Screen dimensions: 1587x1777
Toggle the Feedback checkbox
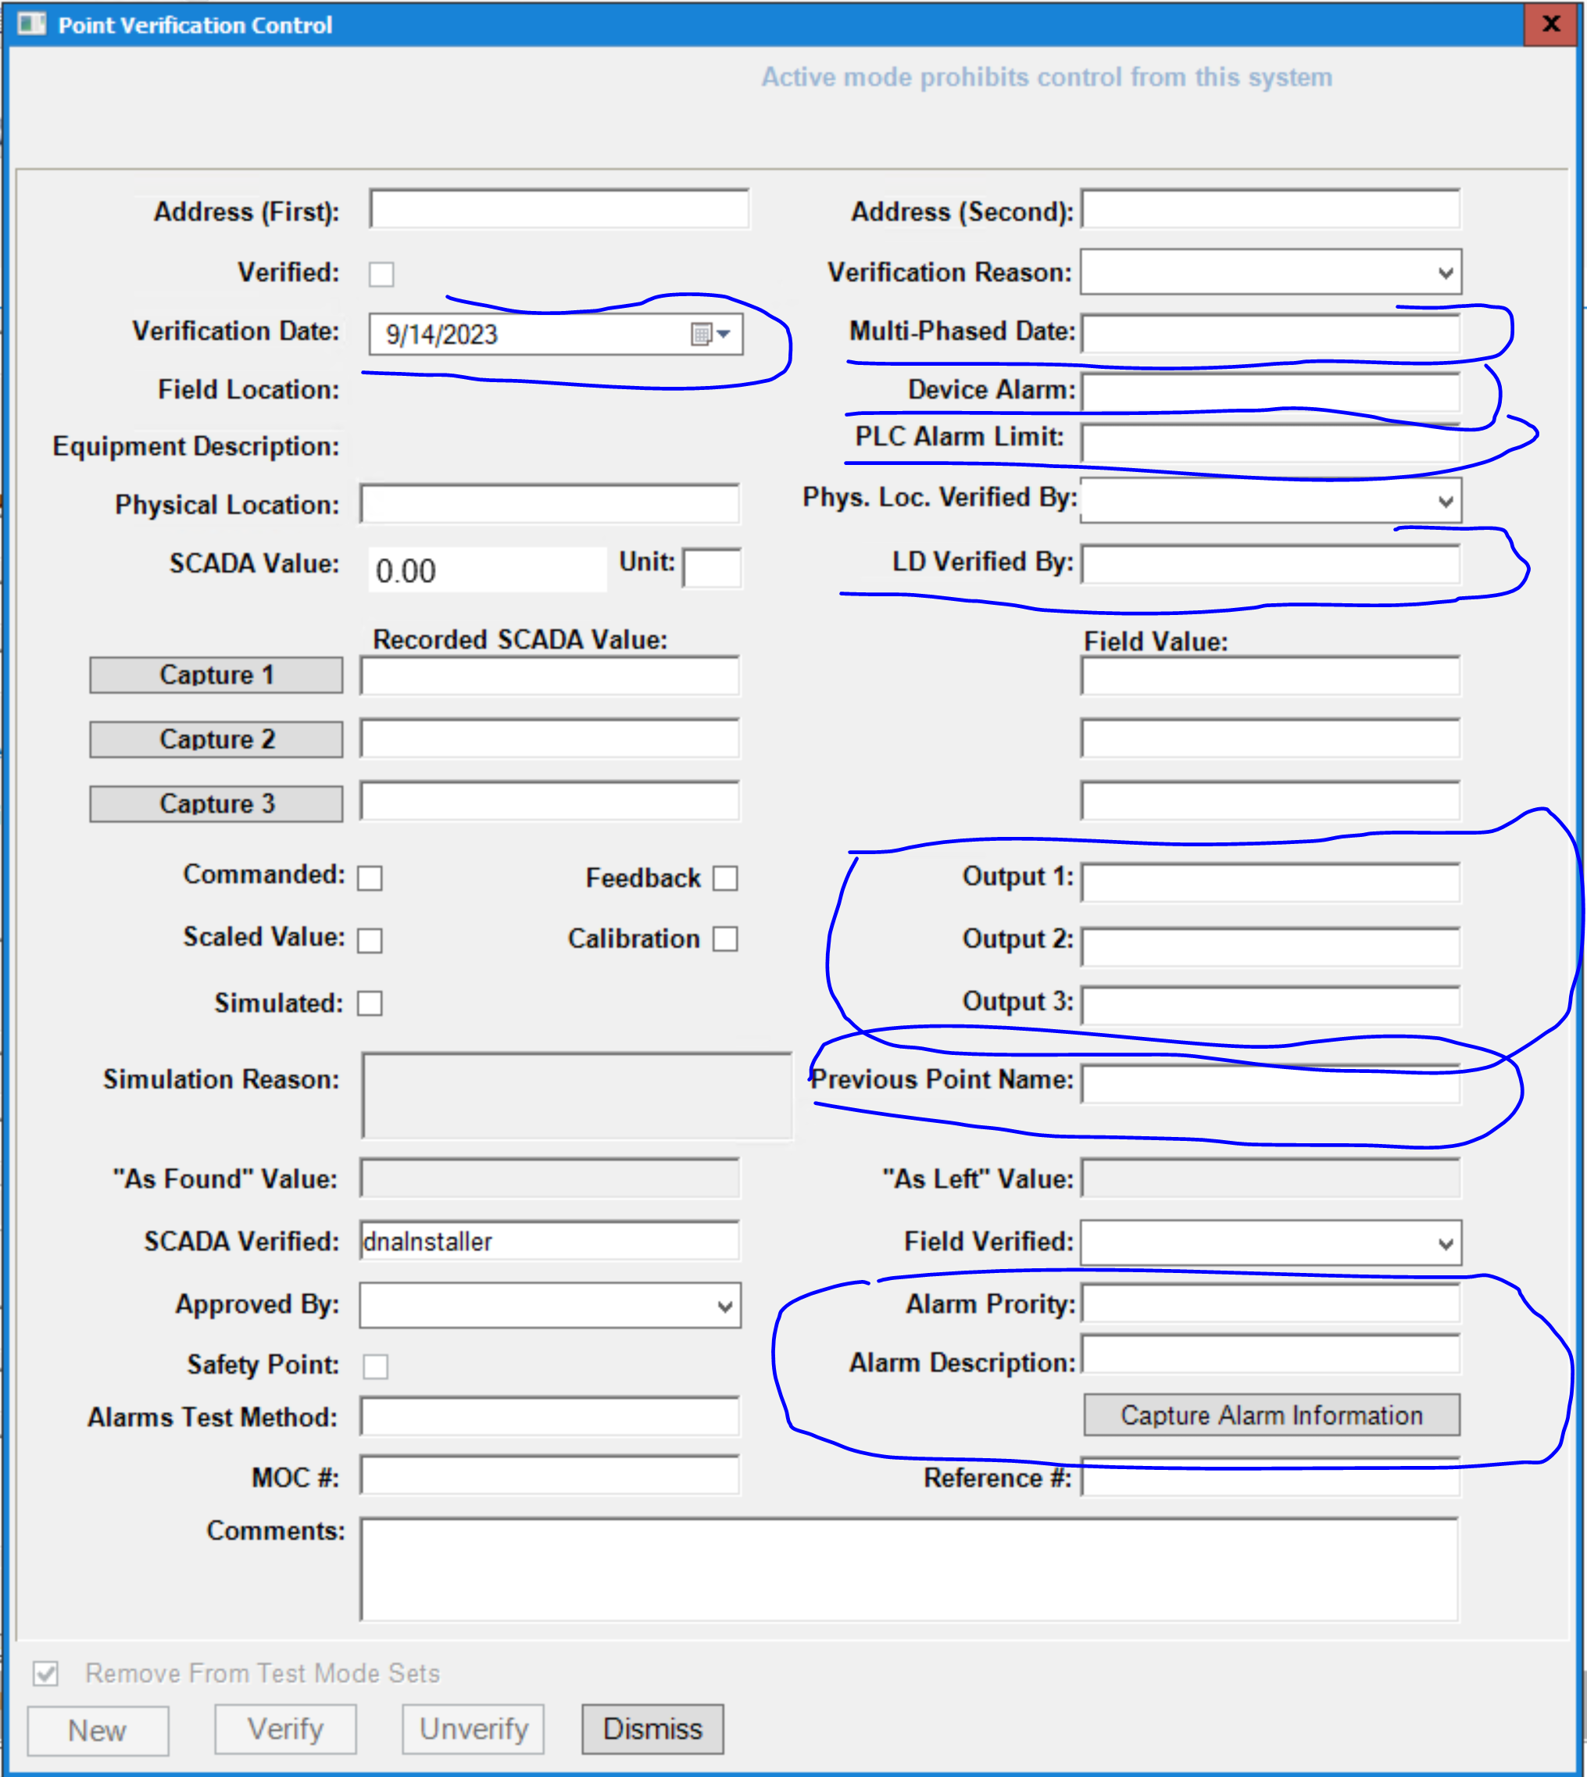click(x=724, y=878)
